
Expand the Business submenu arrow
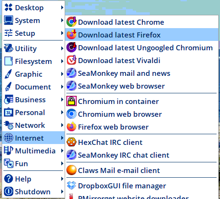62,99
